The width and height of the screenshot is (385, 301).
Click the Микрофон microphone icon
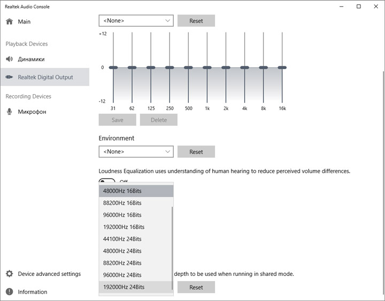tap(9, 112)
